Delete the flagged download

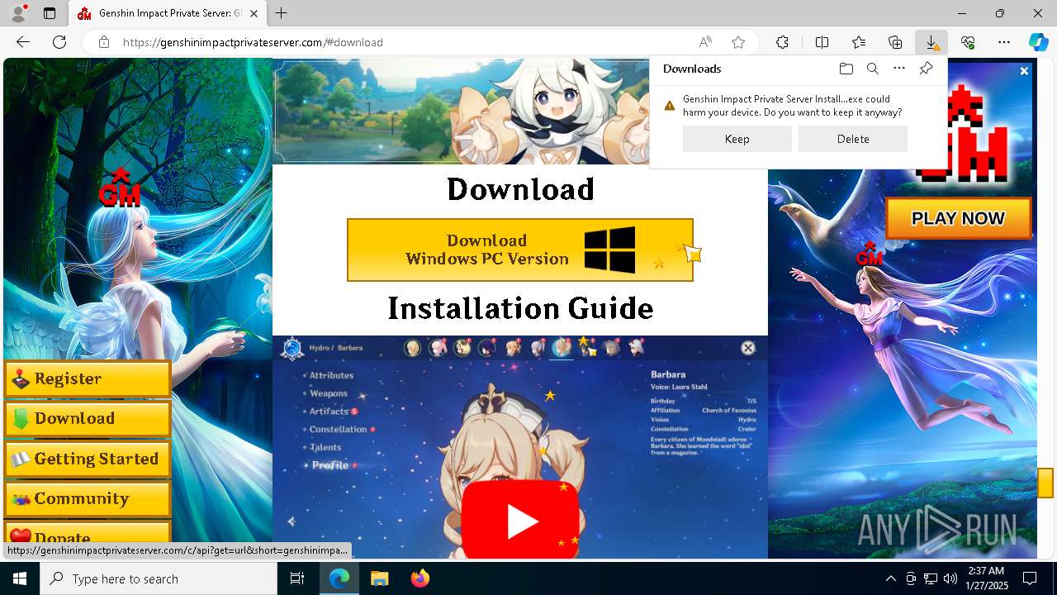[853, 139]
